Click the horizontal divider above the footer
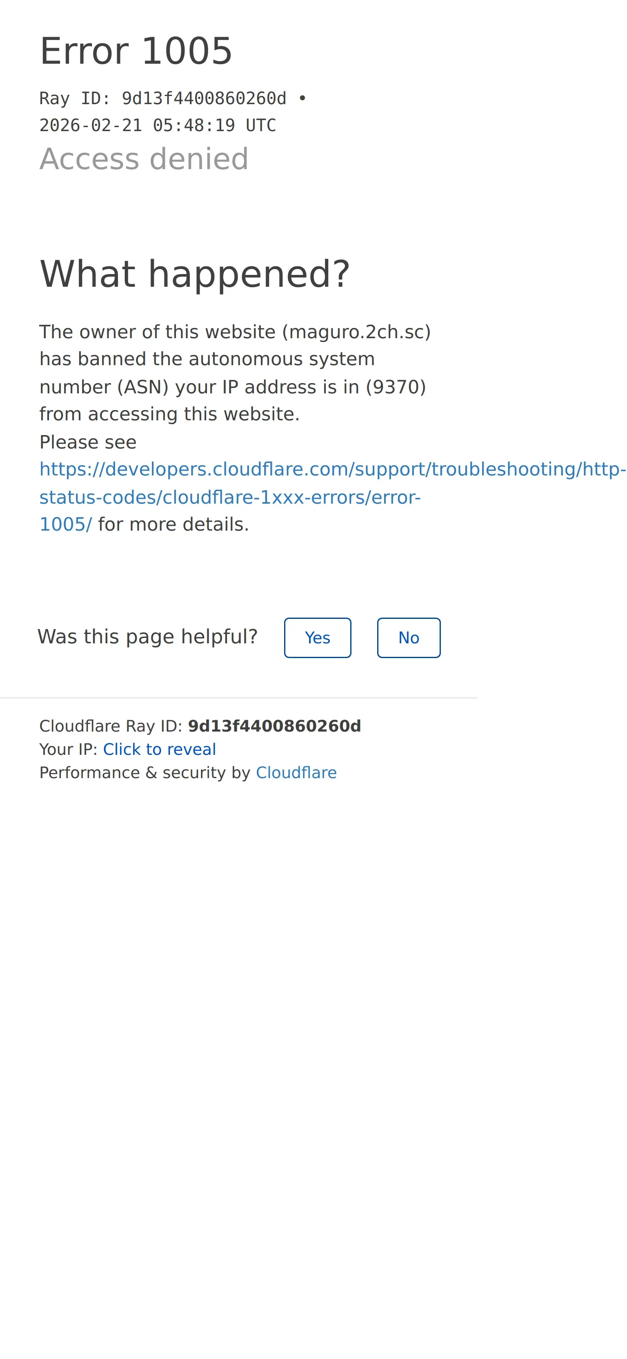The height and width of the screenshot is (1359, 627). [239, 698]
